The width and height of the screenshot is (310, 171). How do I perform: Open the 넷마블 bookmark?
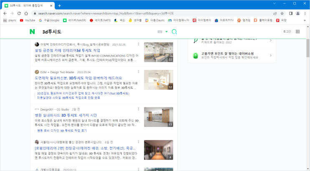[x=135, y=20]
